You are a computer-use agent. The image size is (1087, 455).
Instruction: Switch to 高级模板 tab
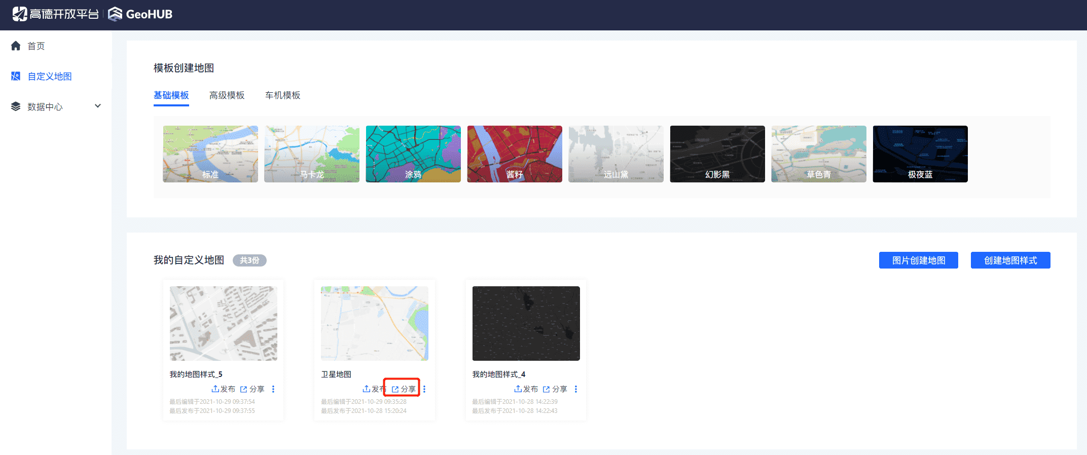tap(227, 95)
